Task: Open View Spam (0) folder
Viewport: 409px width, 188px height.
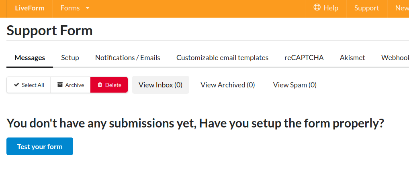Action: click(295, 85)
